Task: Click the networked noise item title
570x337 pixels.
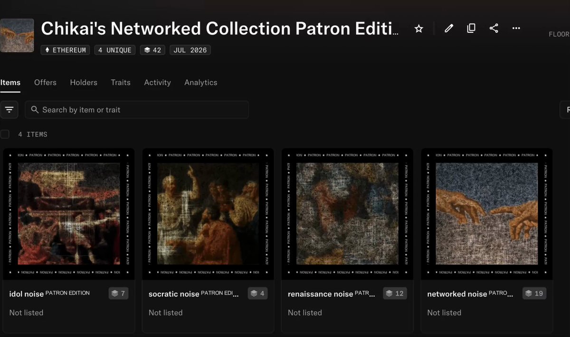Action: click(x=470, y=294)
